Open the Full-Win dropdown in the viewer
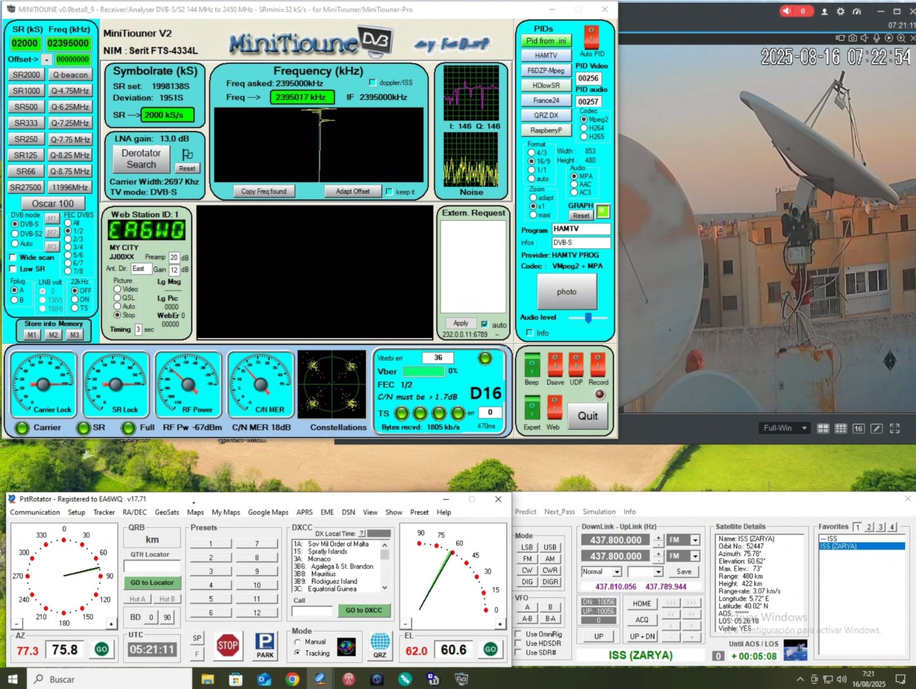 click(x=785, y=428)
